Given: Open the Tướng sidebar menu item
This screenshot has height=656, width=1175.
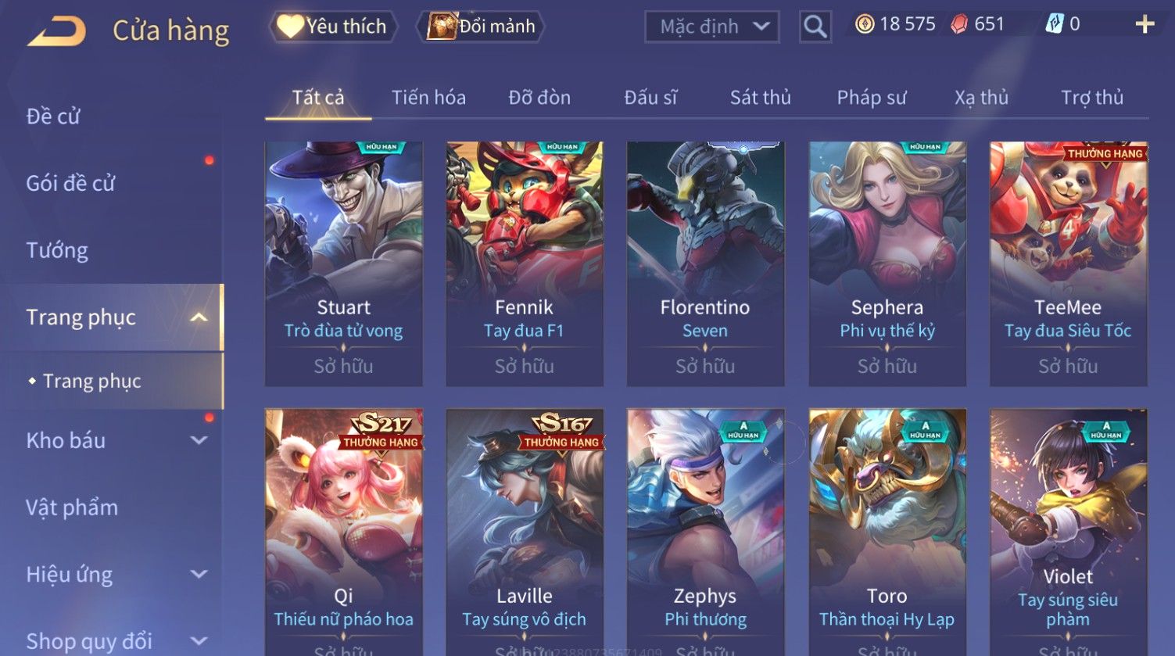Looking at the screenshot, I should coord(57,250).
